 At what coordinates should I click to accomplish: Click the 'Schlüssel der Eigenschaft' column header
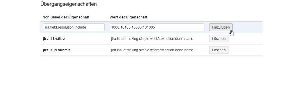pos(66,17)
